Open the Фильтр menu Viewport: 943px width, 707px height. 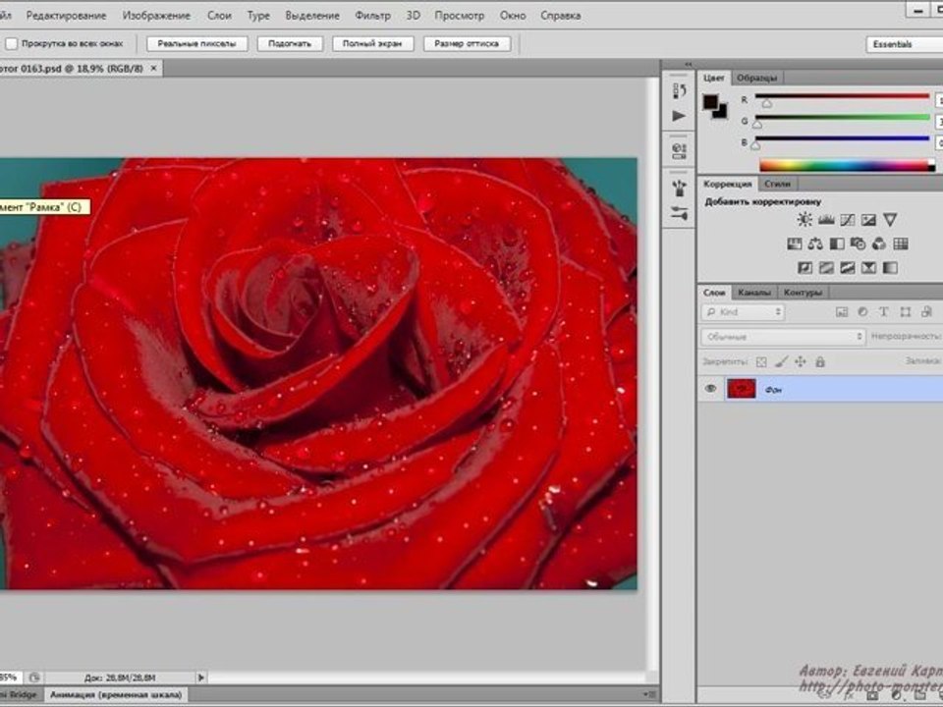(x=372, y=16)
